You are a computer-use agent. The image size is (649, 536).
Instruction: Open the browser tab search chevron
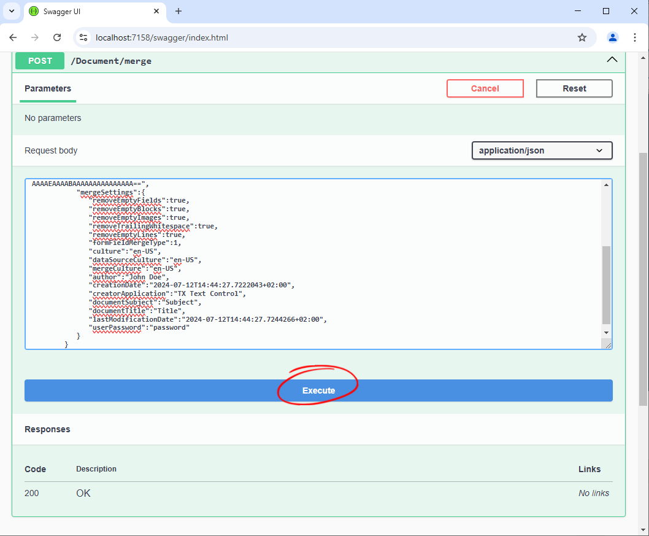(x=11, y=11)
